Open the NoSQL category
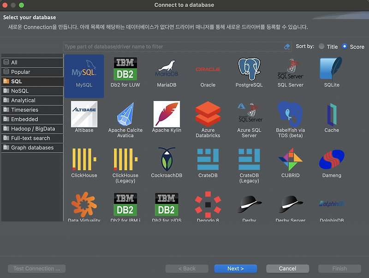The image size is (369, 278). click(32, 91)
